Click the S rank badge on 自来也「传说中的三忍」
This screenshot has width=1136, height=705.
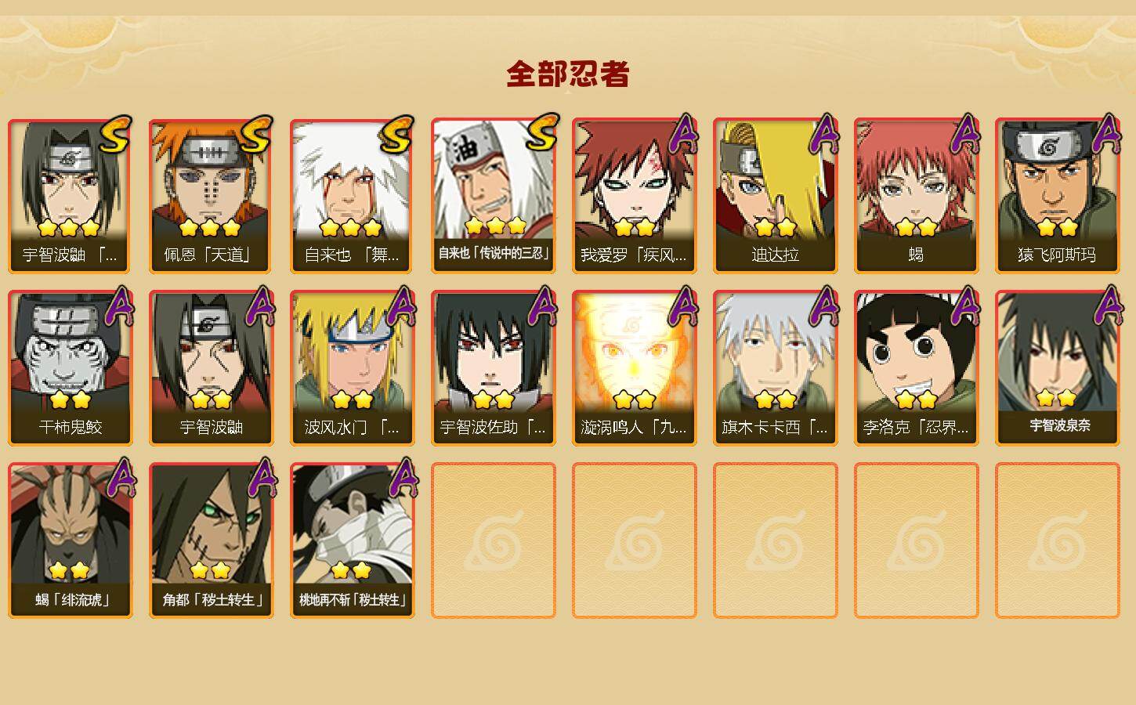tap(541, 132)
